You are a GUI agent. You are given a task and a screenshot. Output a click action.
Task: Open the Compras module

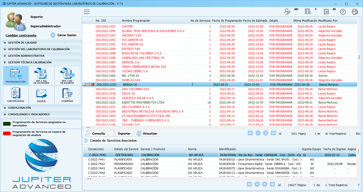pos(67,95)
